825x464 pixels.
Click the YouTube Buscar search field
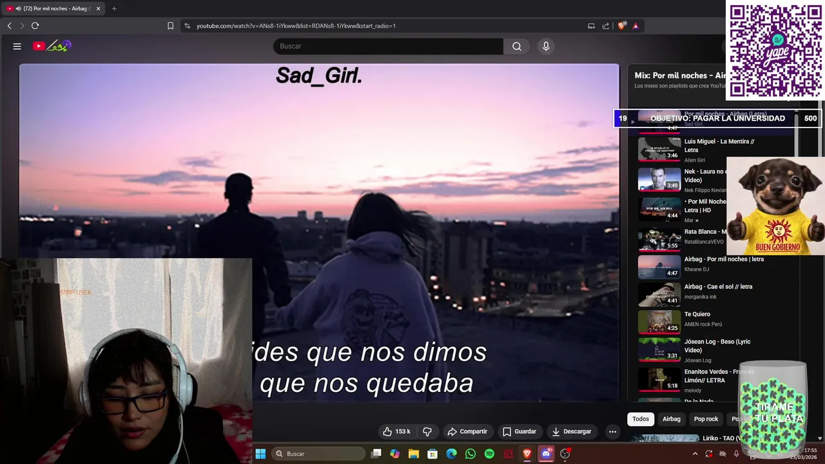(x=388, y=46)
